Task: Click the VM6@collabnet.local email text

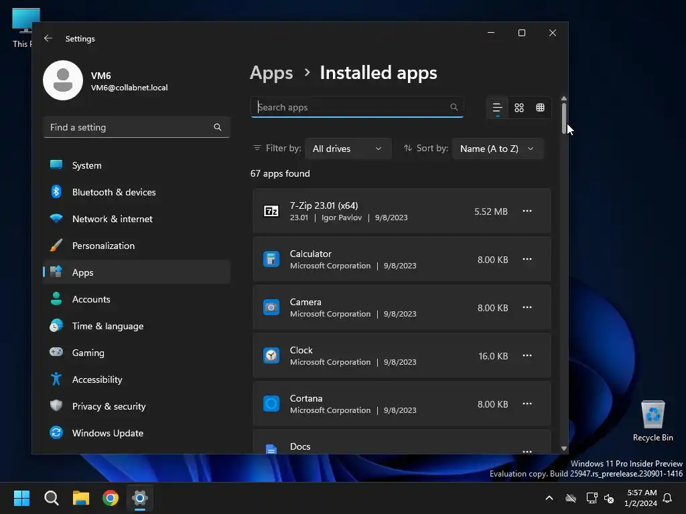Action: click(x=129, y=88)
